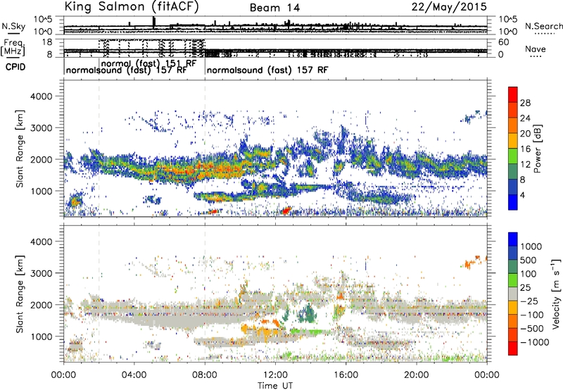Click the 'Slant Range [km]' label of power panel
The height and width of the screenshot is (390, 563).
tap(20, 149)
